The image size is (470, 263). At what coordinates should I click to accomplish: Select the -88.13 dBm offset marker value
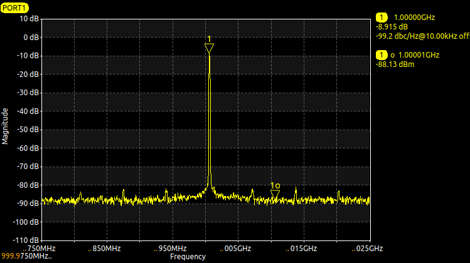tap(395, 64)
